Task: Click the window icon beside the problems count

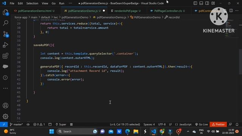Action: (50, 124)
